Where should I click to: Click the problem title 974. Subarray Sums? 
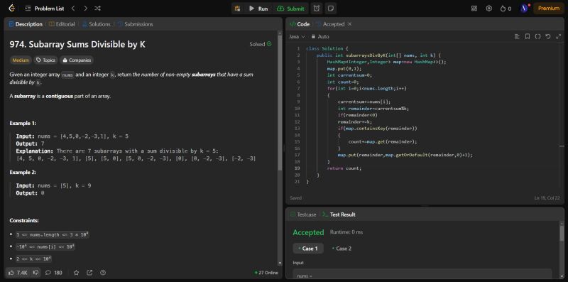77,45
